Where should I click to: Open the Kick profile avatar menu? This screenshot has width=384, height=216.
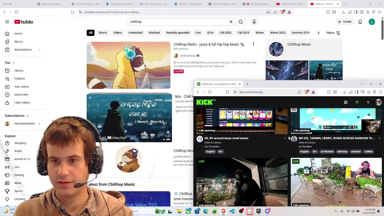pos(379,102)
